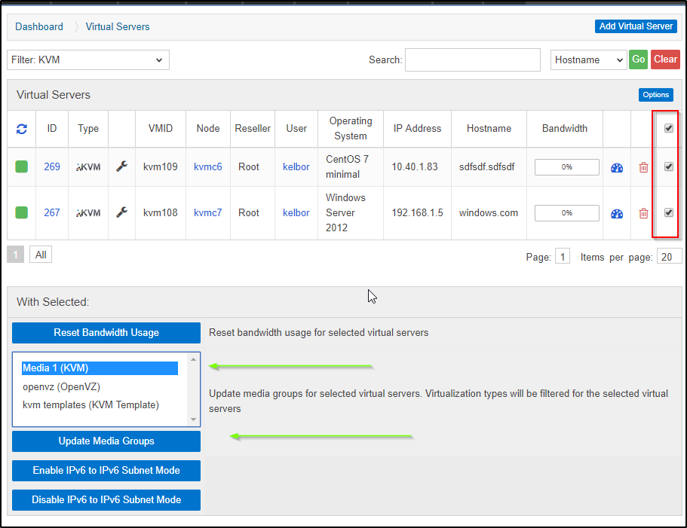
Task: Select openvz (OpenVZ) in media list
Action: point(61,386)
